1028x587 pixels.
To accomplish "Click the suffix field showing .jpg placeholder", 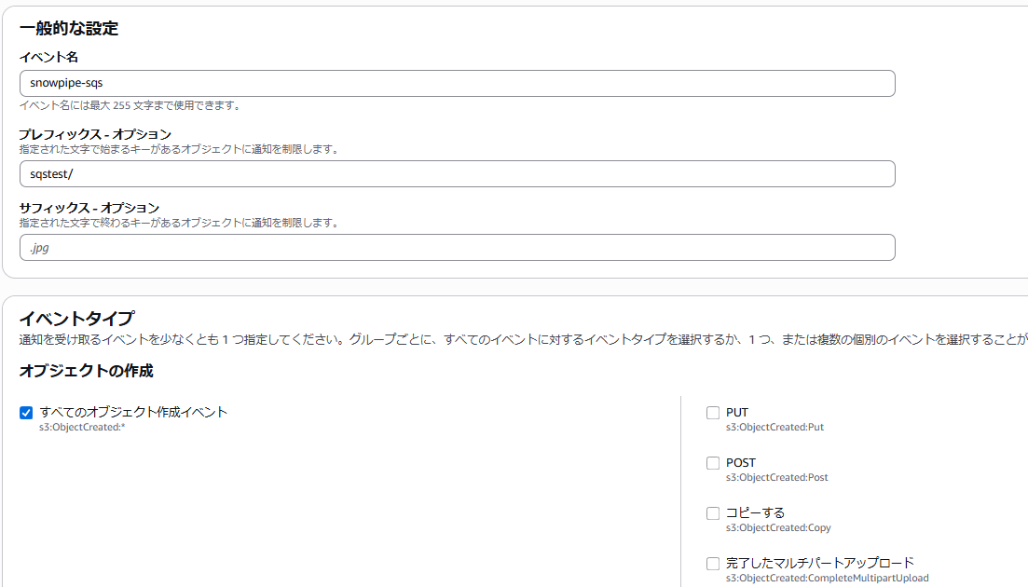I will [x=457, y=248].
